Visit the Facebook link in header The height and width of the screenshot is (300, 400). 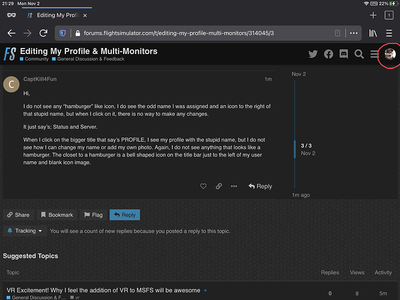(329, 54)
